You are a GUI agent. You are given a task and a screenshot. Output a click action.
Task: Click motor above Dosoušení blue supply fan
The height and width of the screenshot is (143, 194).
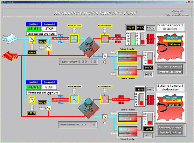pos(74,30)
